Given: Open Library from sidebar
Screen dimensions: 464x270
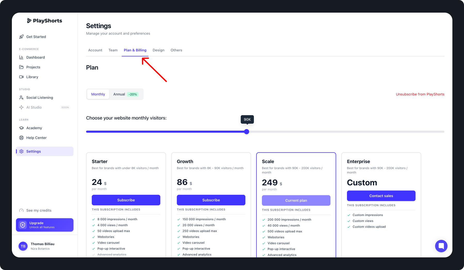Looking at the screenshot, I should [45, 77].
